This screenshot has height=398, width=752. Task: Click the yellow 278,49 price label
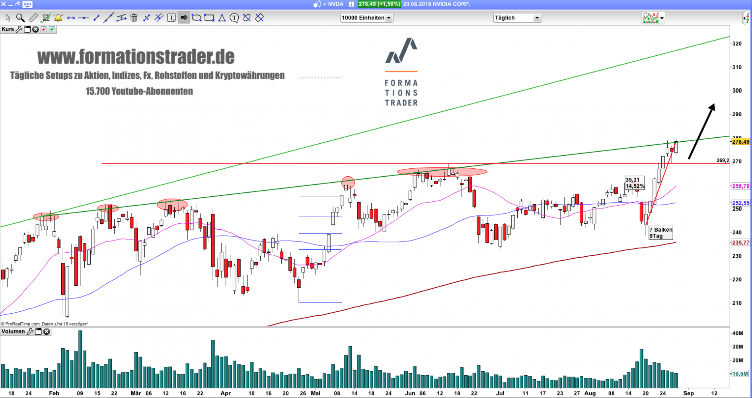coord(740,142)
